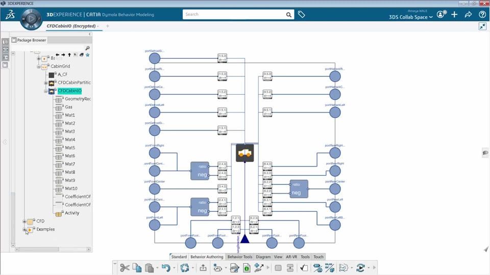Click the Update cycle arrows icon
Screen dimensions: 490x275
(185, 268)
